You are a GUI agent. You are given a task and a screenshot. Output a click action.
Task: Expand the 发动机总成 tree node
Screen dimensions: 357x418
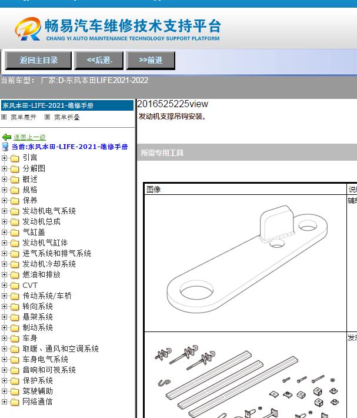coord(4,221)
